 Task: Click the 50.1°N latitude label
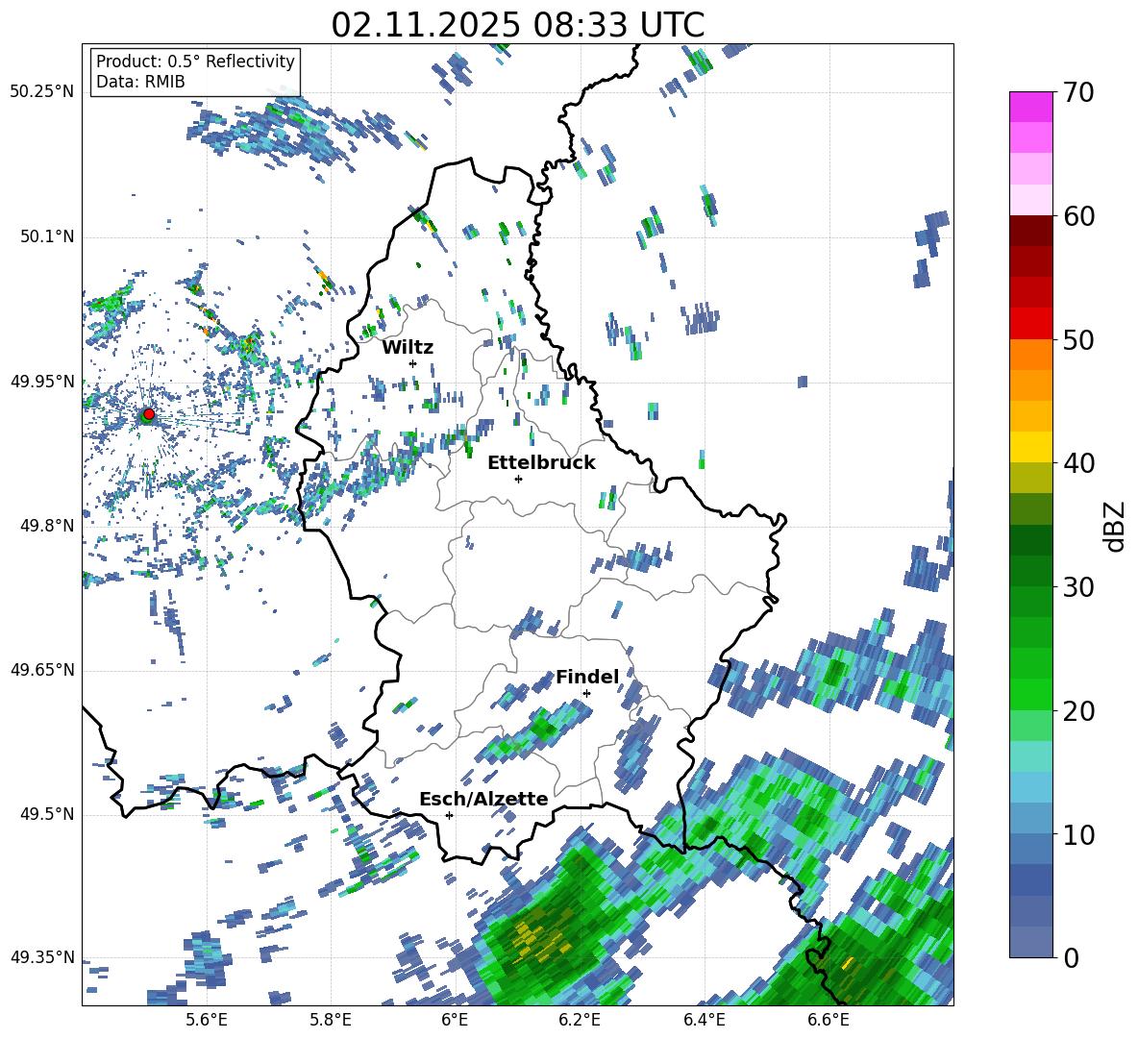(46, 237)
